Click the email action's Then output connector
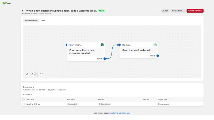This screenshot has height=120, width=214. (x=158, y=56)
